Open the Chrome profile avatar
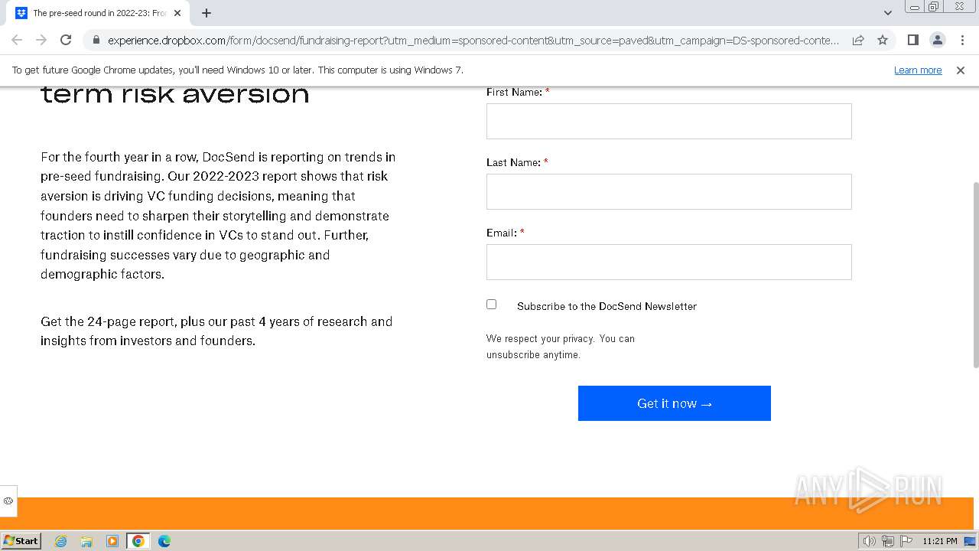Image resolution: width=979 pixels, height=551 pixels. click(x=937, y=40)
